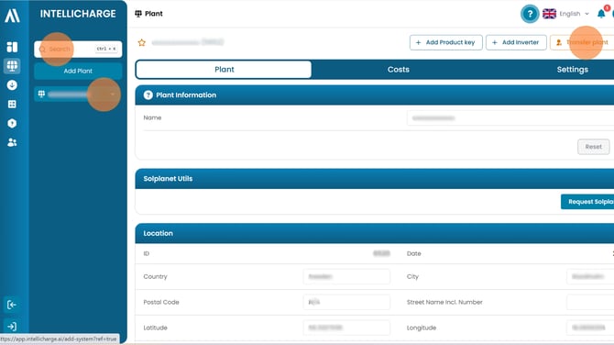Click the Country input field
This screenshot has width=614, height=345.
pos(346,277)
